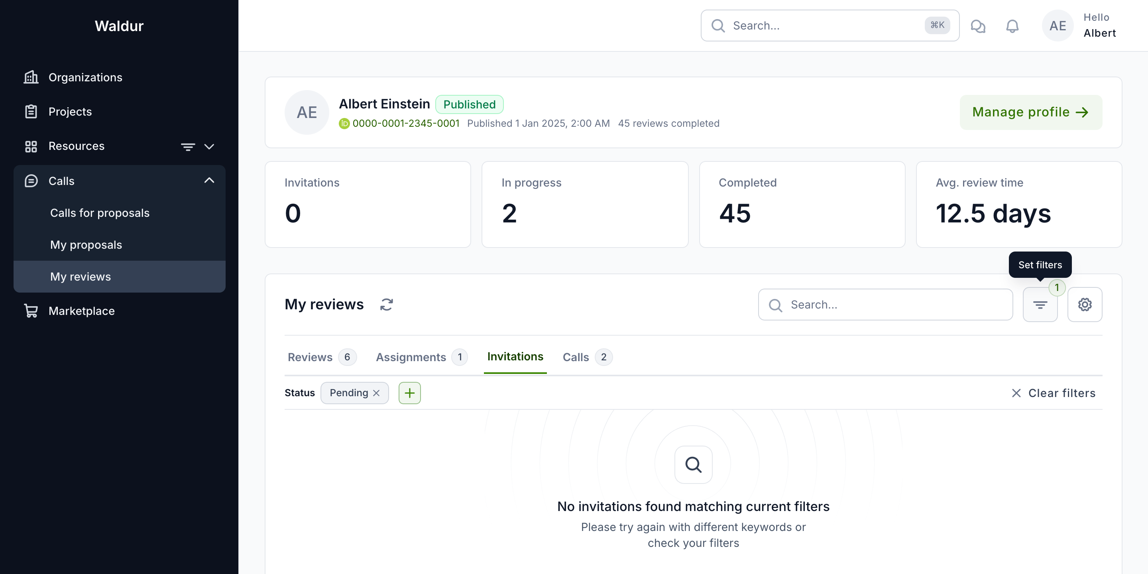Image resolution: width=1148 pixels, height=574 pixels.
Task: Focus the global Search field
Action: [830, 26]
